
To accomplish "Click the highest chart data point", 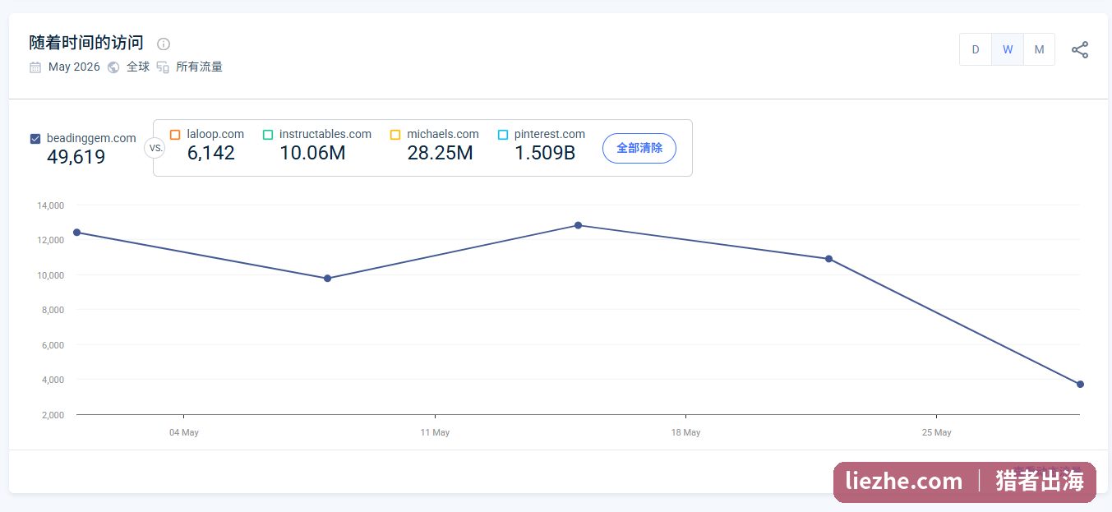I will [578, 225].
